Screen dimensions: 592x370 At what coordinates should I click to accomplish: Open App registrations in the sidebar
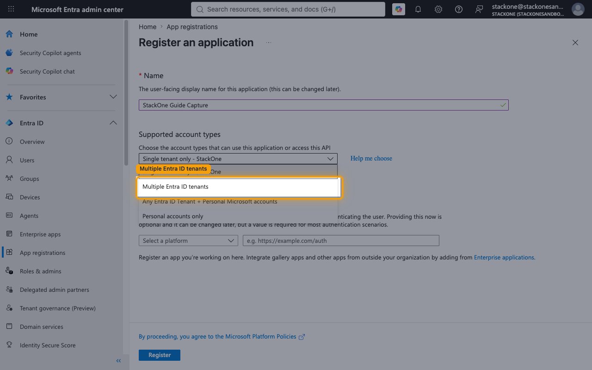(43, 253)
